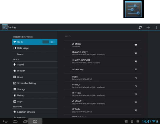Go to home screen via home icon
This screenshot has height=124, width=160.
pos(15,121)
